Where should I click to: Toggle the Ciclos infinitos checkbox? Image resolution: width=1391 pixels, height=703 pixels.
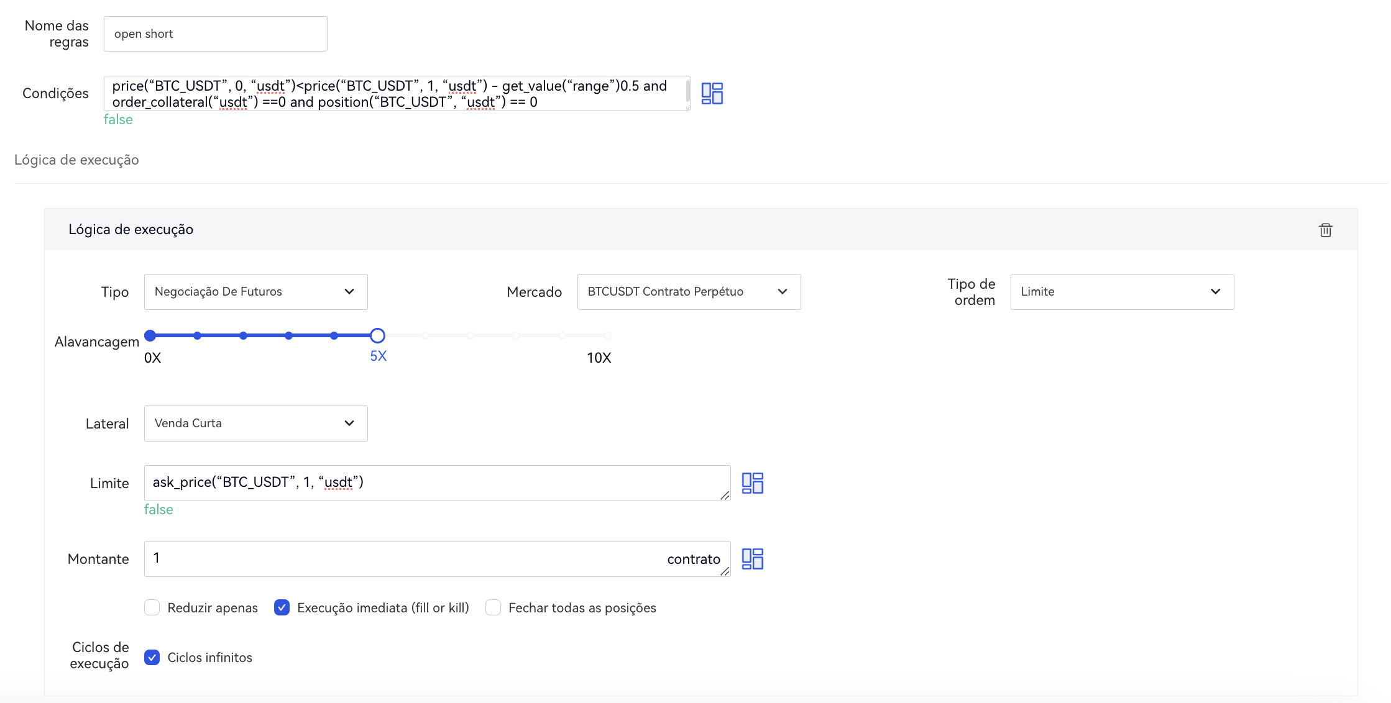(x=152, y=657)
